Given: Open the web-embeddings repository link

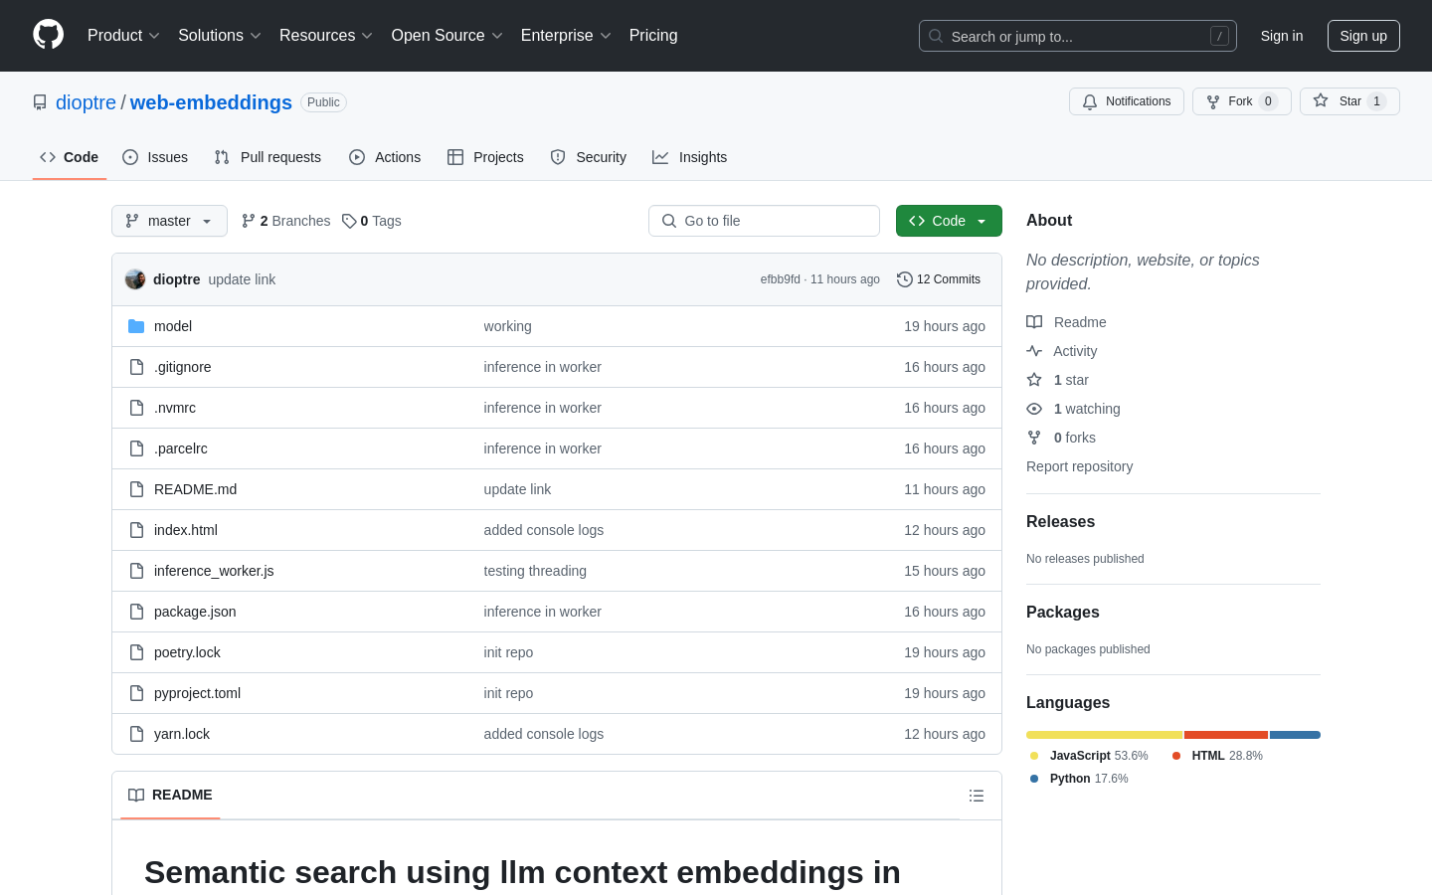Looking at the screenshot, I should click(x=211, y=102).
